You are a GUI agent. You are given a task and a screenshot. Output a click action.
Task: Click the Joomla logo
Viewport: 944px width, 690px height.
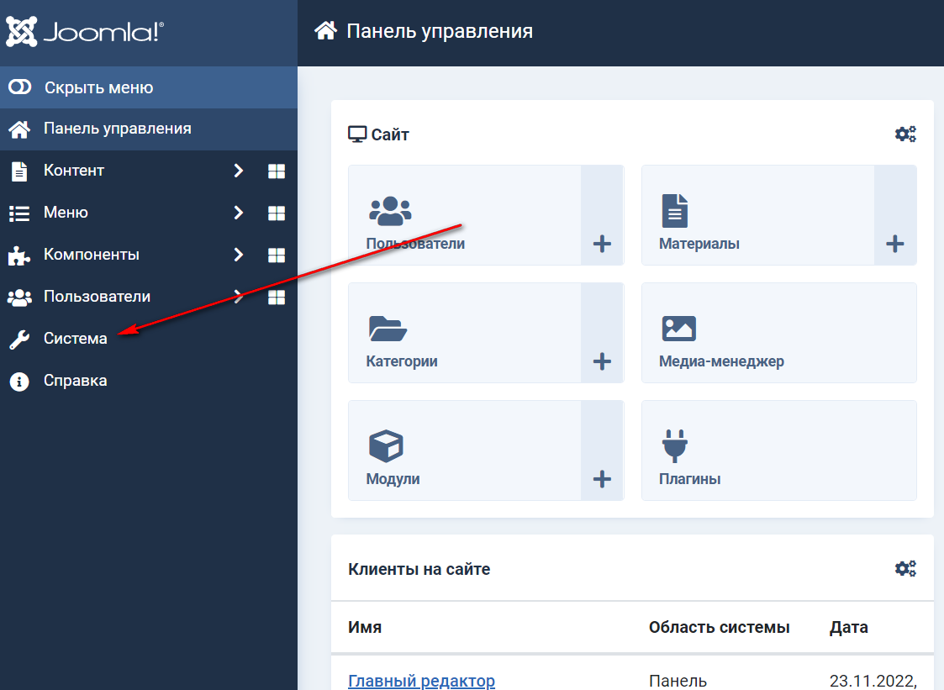(x=85, y=32)
